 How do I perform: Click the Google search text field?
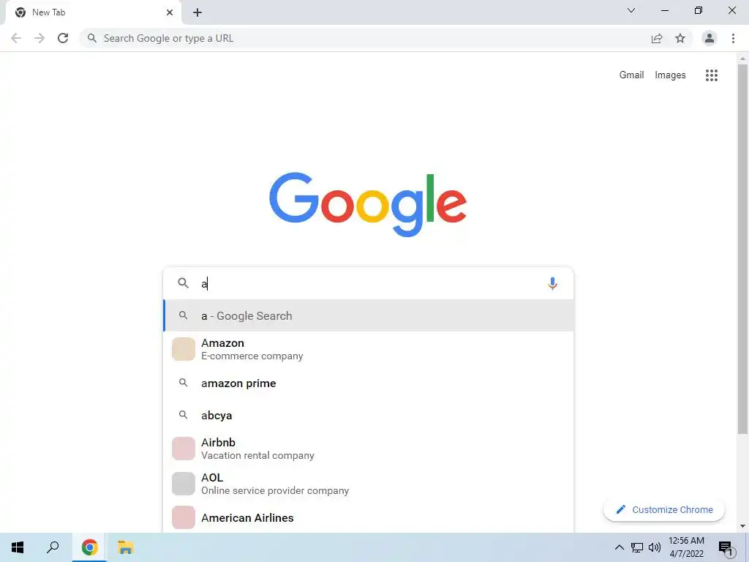click(x=370, y=283)
